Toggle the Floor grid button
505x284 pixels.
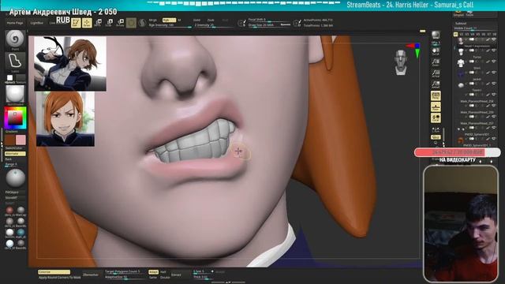[436, 106]
